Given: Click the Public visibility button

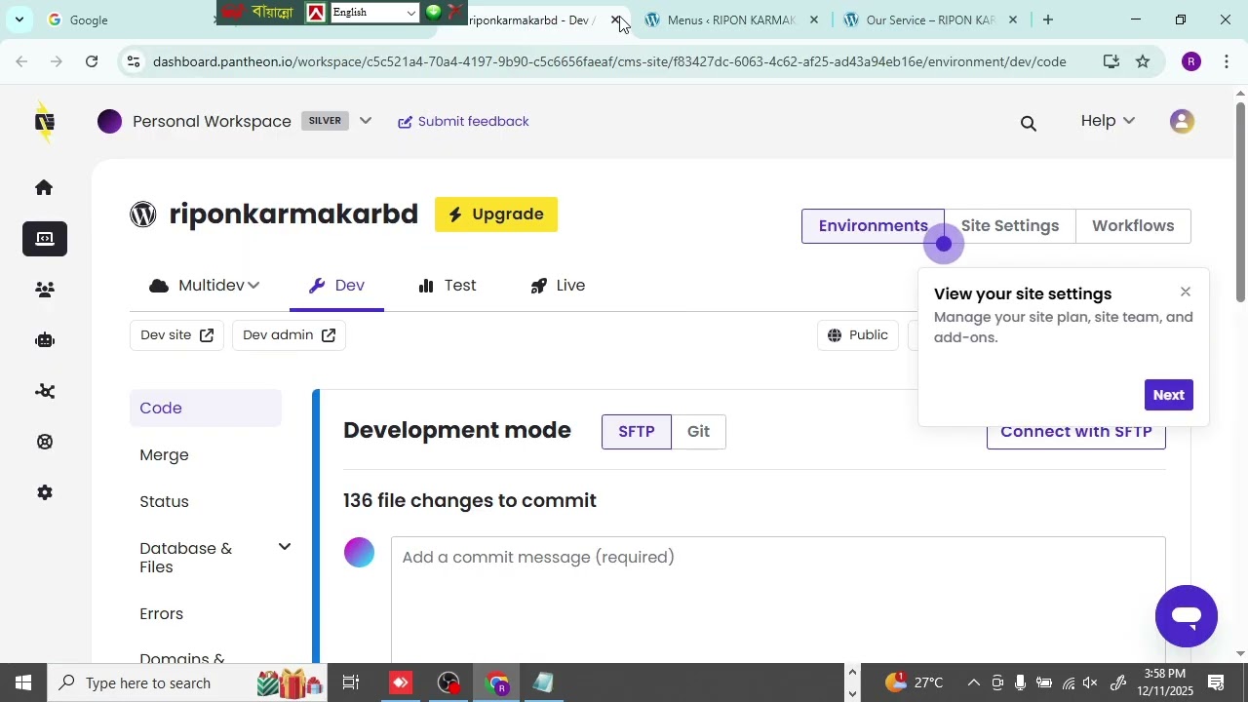Looking at the screenshot, I should click(x=858, y=335).
